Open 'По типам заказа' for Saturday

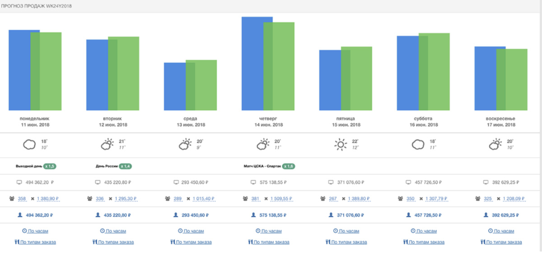(x=424, y=242)
